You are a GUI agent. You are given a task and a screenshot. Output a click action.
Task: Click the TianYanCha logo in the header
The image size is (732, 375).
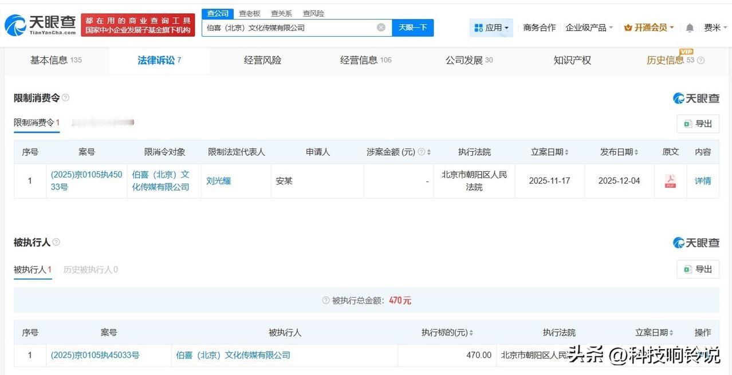point(40,25)
